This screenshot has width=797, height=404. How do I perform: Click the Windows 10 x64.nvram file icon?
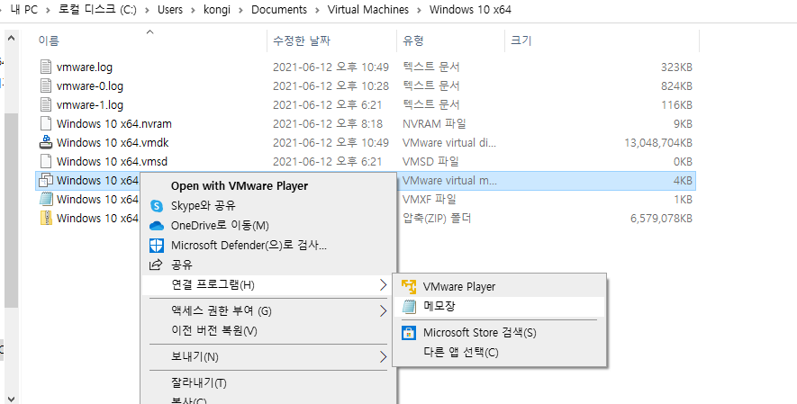[46, 123]
